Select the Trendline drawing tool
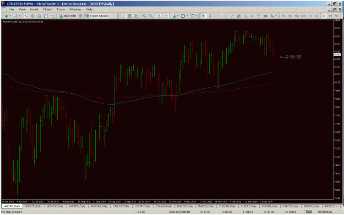Viewport: 344px width, 215px height. coord(232,16)
